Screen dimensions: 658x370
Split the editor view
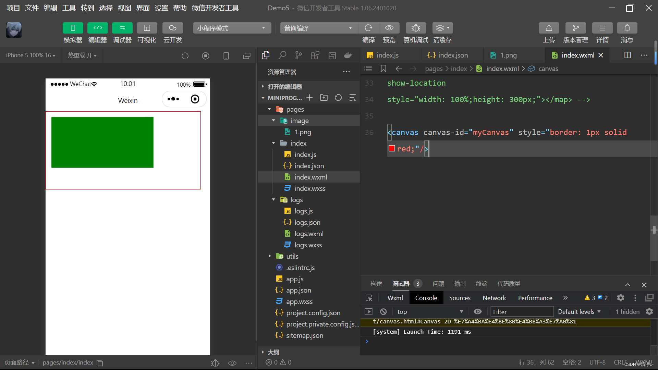pyautogui.click(x=627, y=55)
